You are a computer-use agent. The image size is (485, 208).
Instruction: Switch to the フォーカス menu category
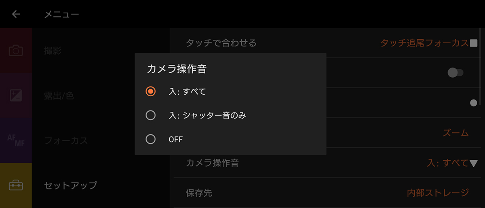[66, 140]
